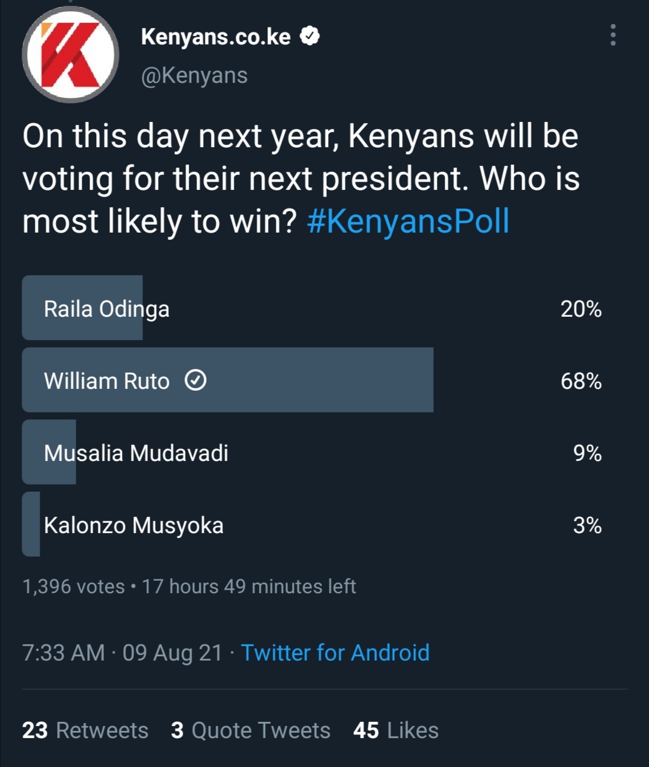Open the @Kenyans handle
The height and width of the screenshot is (767, 649).
(194, 76)
